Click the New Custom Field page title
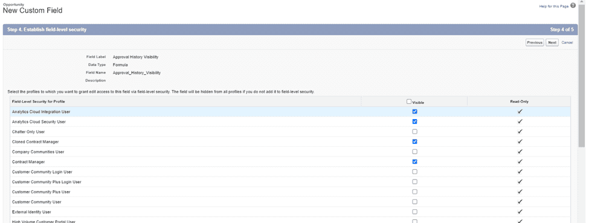The image size is (589, 223). [x=33, y=11]
